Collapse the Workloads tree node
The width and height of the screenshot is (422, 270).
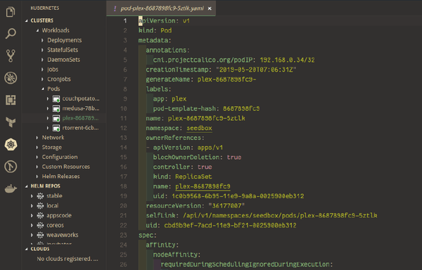[37, 30]
